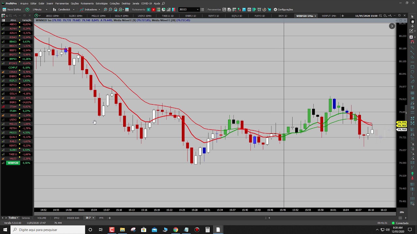The image size is (417, 234).
Task: Open the Estratégias menu
Action: coord(102,4)
